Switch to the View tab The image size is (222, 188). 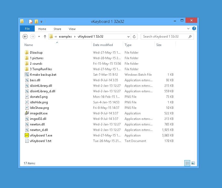(72, 29)
